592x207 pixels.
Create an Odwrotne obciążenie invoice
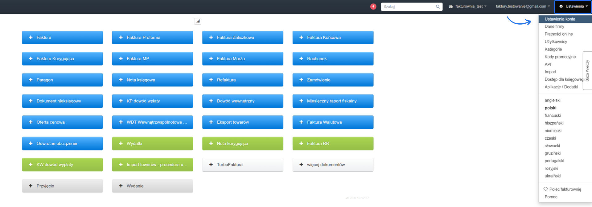[62, 143]
